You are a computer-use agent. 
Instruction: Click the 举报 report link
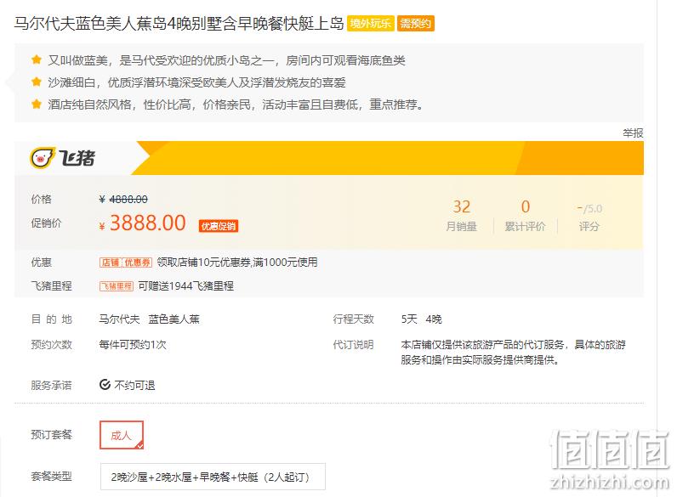[633, 133]
